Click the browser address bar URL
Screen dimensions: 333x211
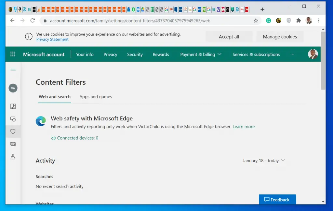(x=130, y=20)
